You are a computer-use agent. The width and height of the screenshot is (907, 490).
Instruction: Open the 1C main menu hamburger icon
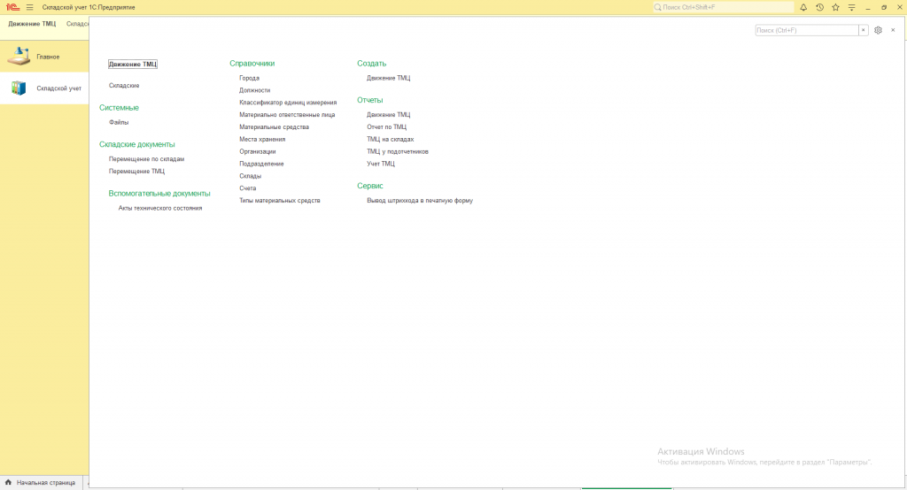tap(29, 7)
